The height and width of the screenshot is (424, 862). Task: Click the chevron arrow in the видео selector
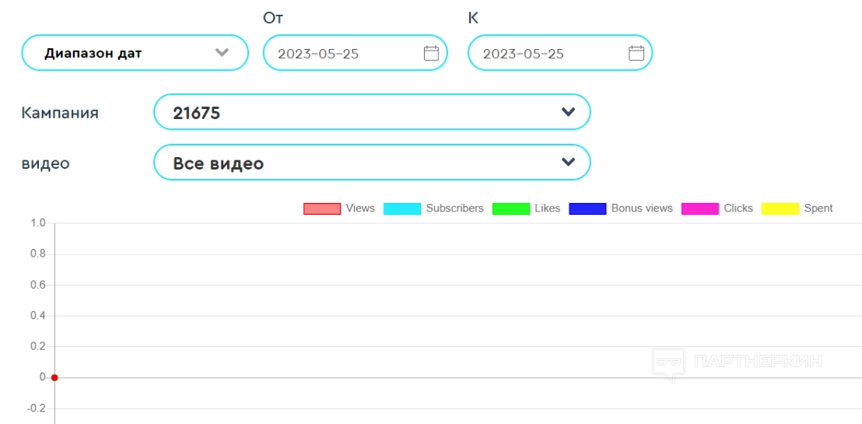tap(568, 163)
